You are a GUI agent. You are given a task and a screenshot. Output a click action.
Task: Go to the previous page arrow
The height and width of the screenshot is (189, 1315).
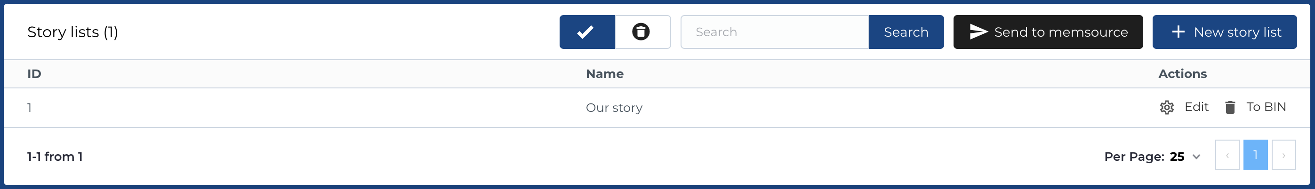[1227, 155]
